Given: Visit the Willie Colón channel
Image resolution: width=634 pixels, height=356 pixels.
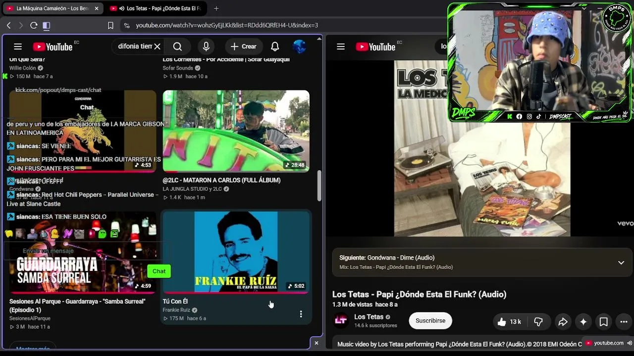Looking at the screenshot, I should tap(23, 68).
